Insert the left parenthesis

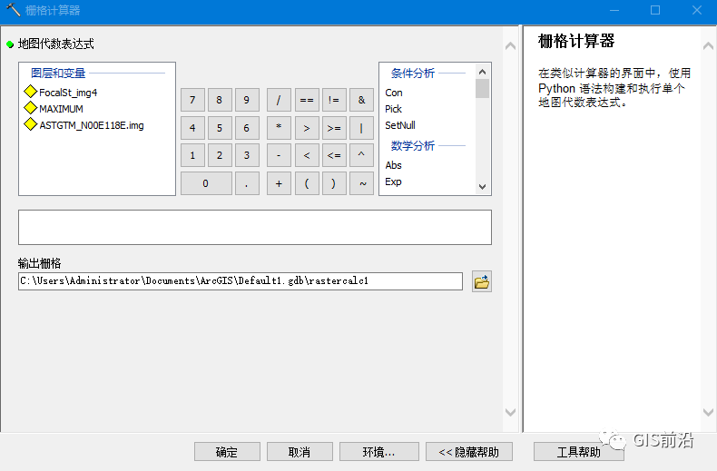[307, 183]
